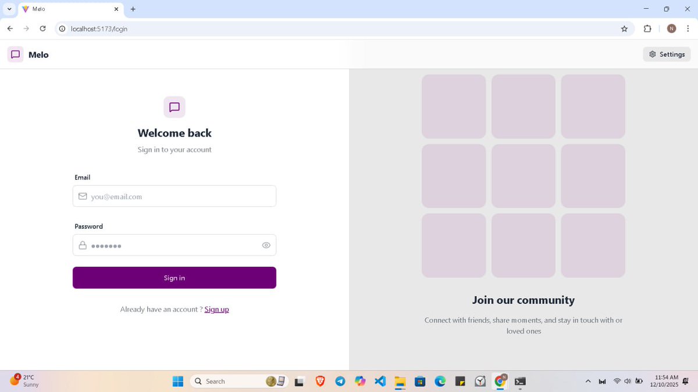The image size is (698, 392).
Task: Click the browser forward arrow
Action: (x=26, y=28)
